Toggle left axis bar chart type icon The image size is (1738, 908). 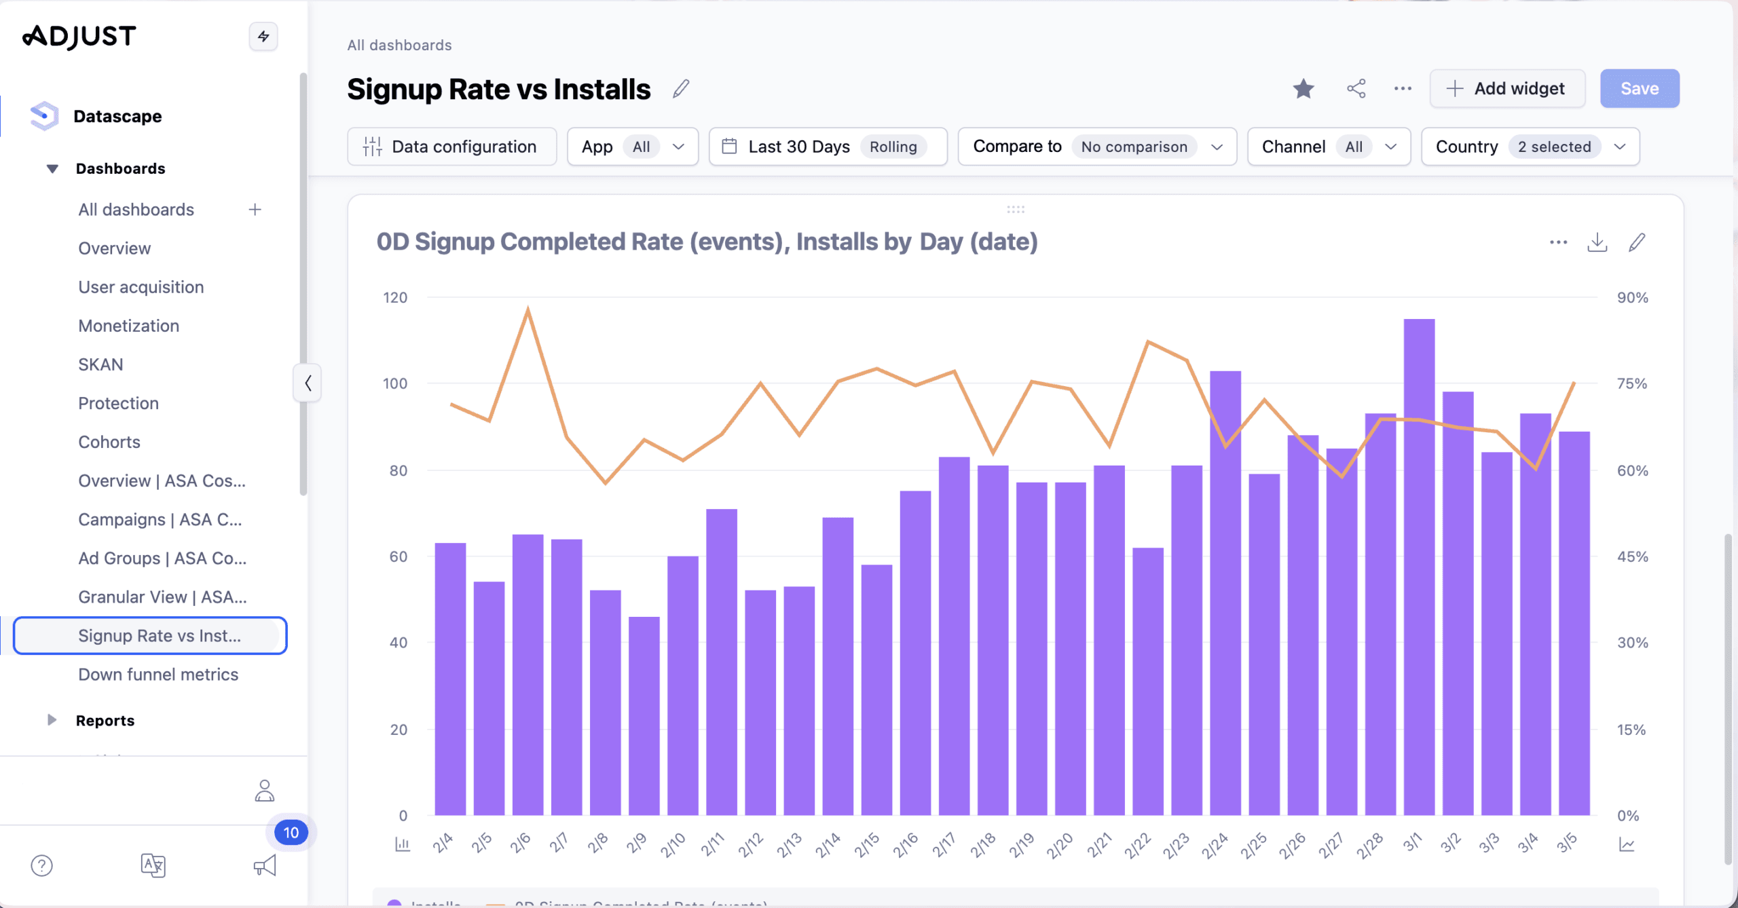pyautogui.click(x=403, y=844)
